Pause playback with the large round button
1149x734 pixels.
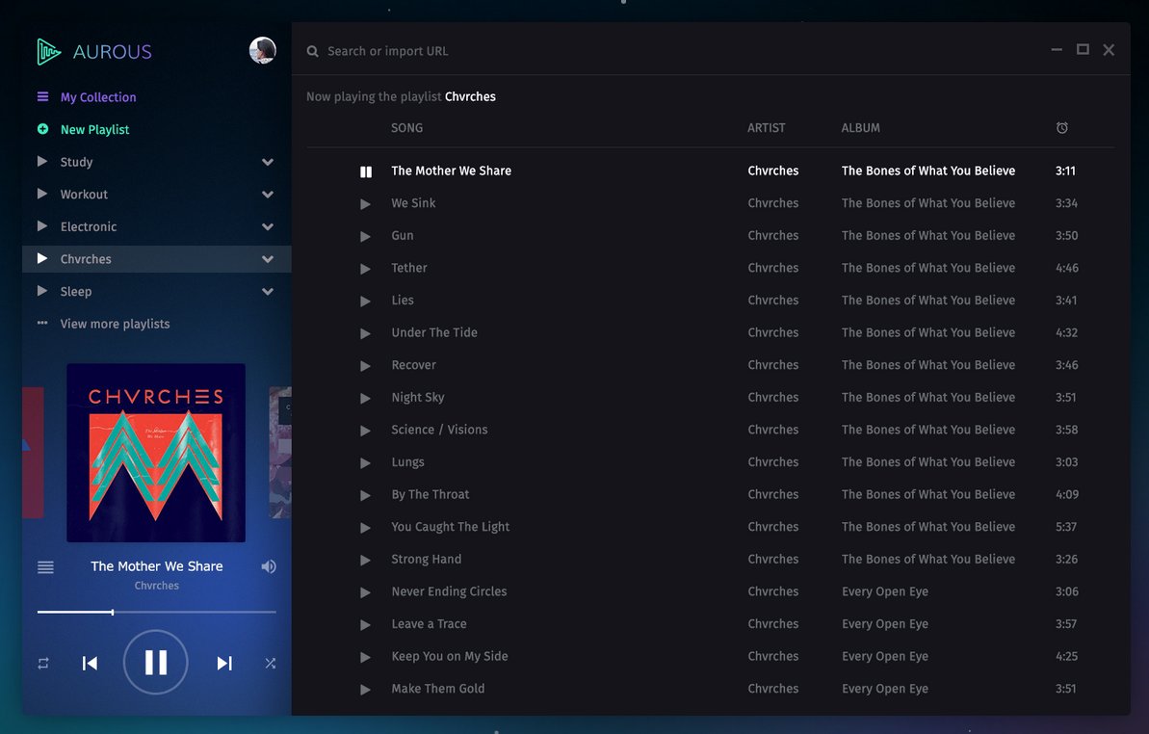pyautogui.click(x=155, y=662)
